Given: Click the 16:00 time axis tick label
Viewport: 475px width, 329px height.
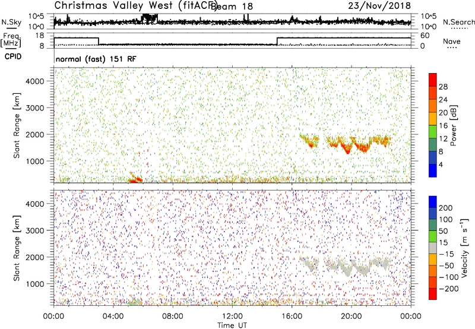Looking at the screenshot, I should (x=292, y=317).
